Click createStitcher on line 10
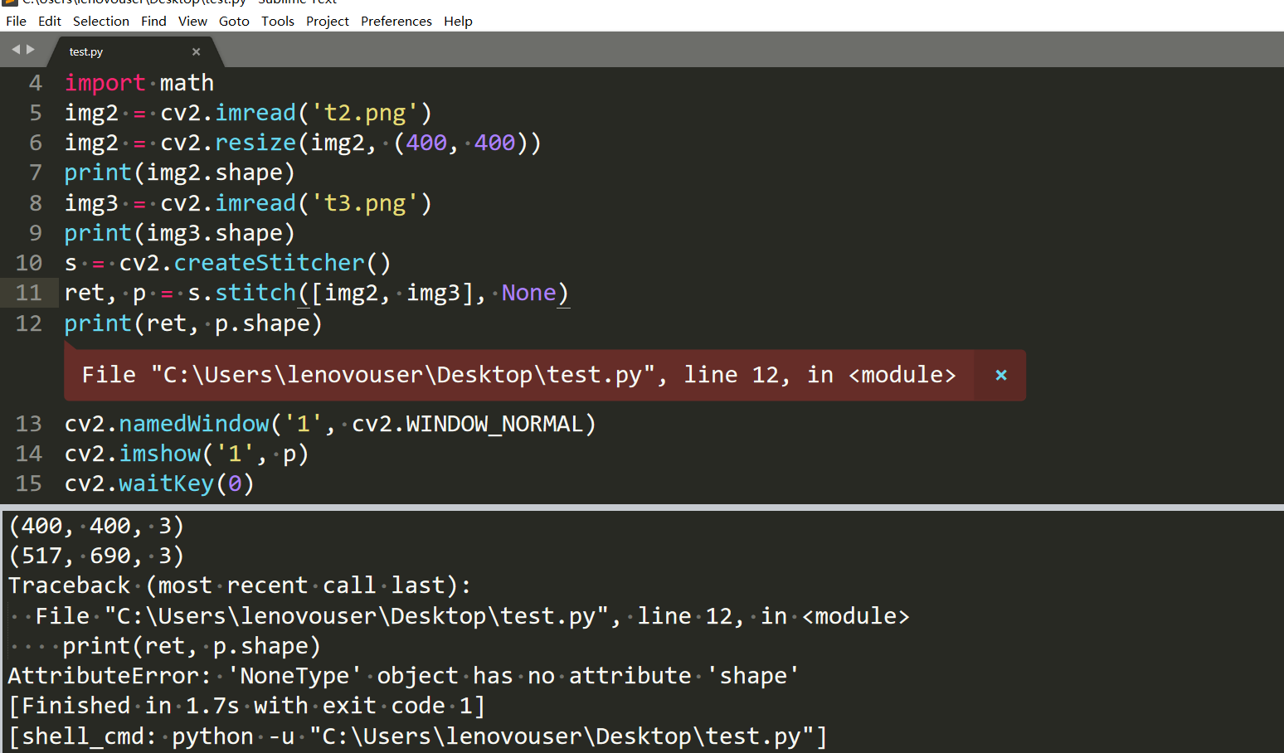 click(x=269, y=263)
